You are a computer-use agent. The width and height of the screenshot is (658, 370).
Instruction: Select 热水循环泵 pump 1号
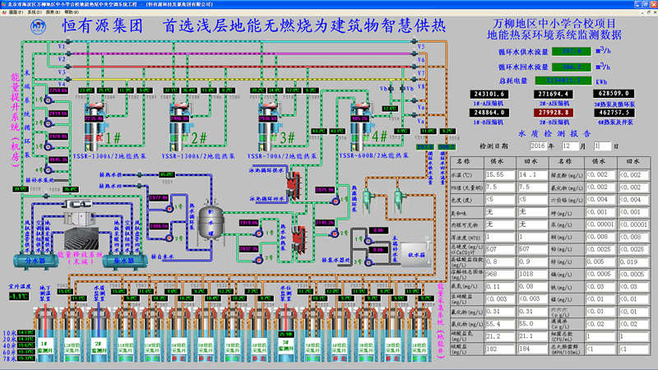pyautogui.click(x=170, y=208)
